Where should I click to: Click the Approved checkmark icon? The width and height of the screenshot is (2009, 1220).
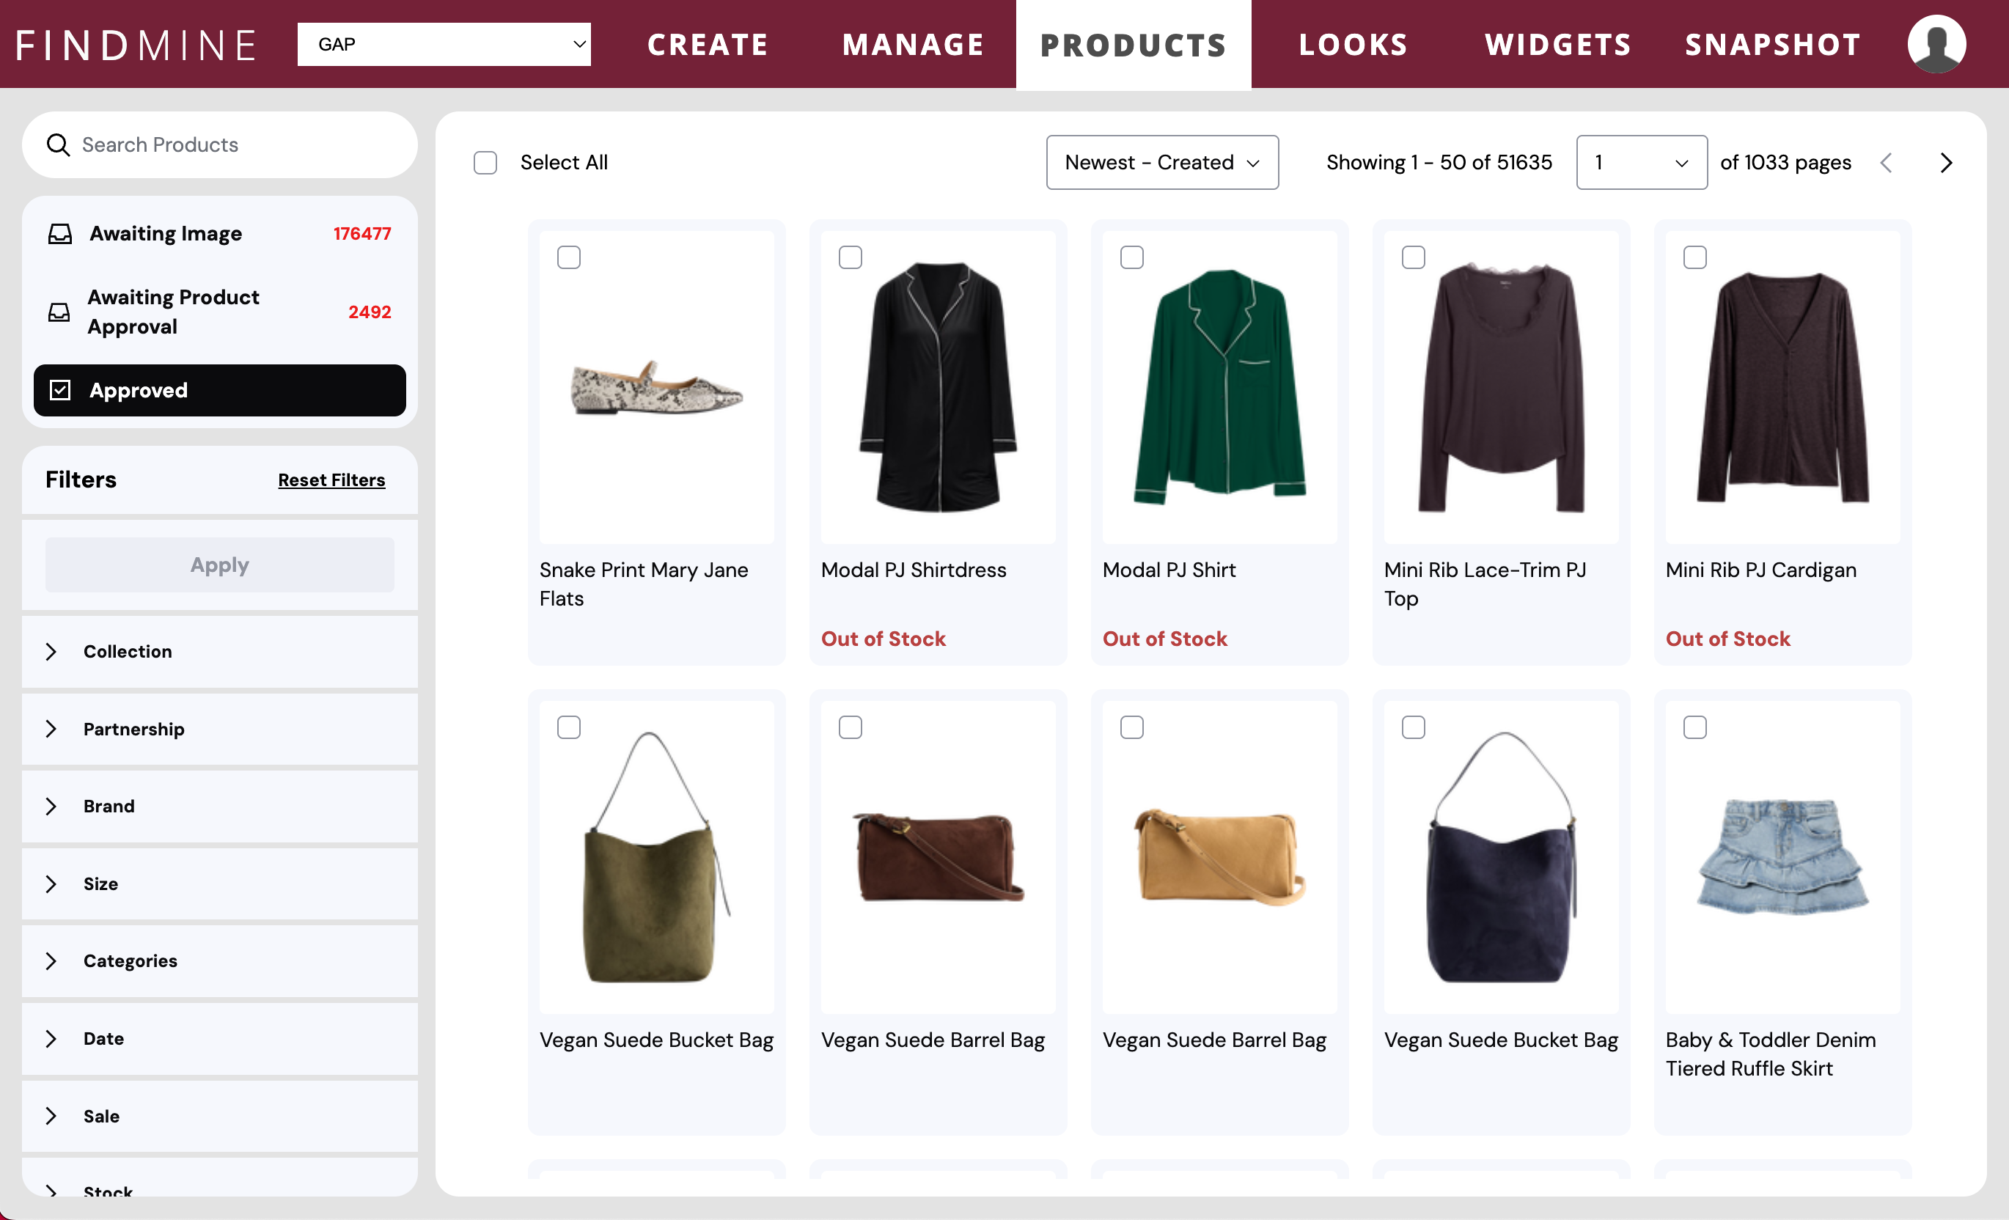tap(60, 390)
